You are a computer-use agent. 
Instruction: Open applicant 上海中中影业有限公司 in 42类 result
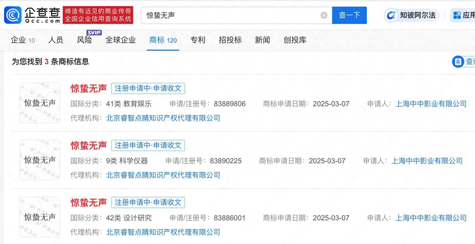coord(431,218)
